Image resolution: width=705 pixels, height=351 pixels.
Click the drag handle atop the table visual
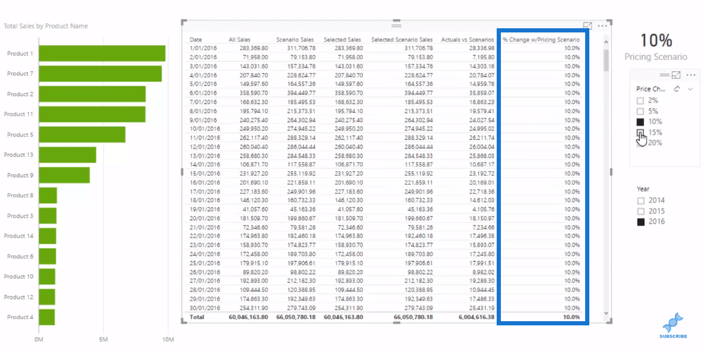click(396, 25)
